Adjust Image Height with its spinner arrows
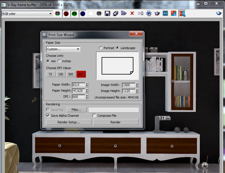This screenshot has height=173, width=225. pos(137,91)
